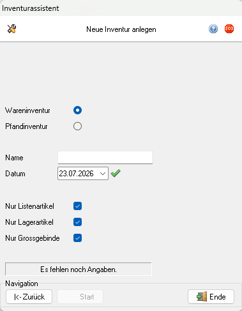Viewport: 242px width, 311px height.
Task: Click the Datum label
Action: point(15,174)
